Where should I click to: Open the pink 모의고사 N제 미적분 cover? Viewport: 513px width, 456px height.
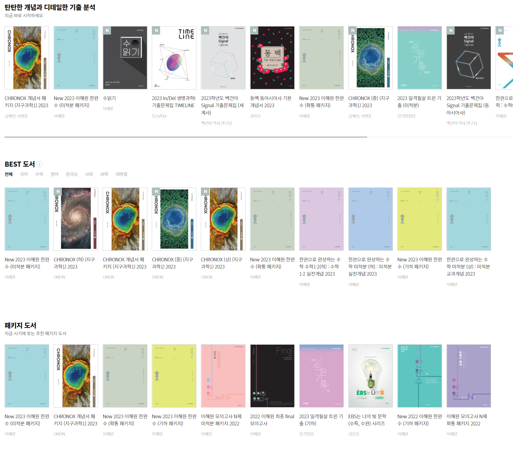[223, 376]
